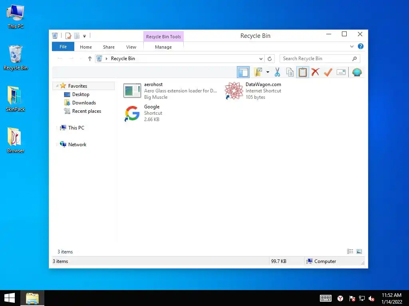Click the SkinPack desktop folder
Screen dimensions: 409x306
click(16, 99)
